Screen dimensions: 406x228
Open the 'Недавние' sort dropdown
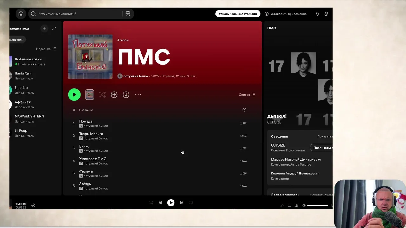[x=46, y=49]
